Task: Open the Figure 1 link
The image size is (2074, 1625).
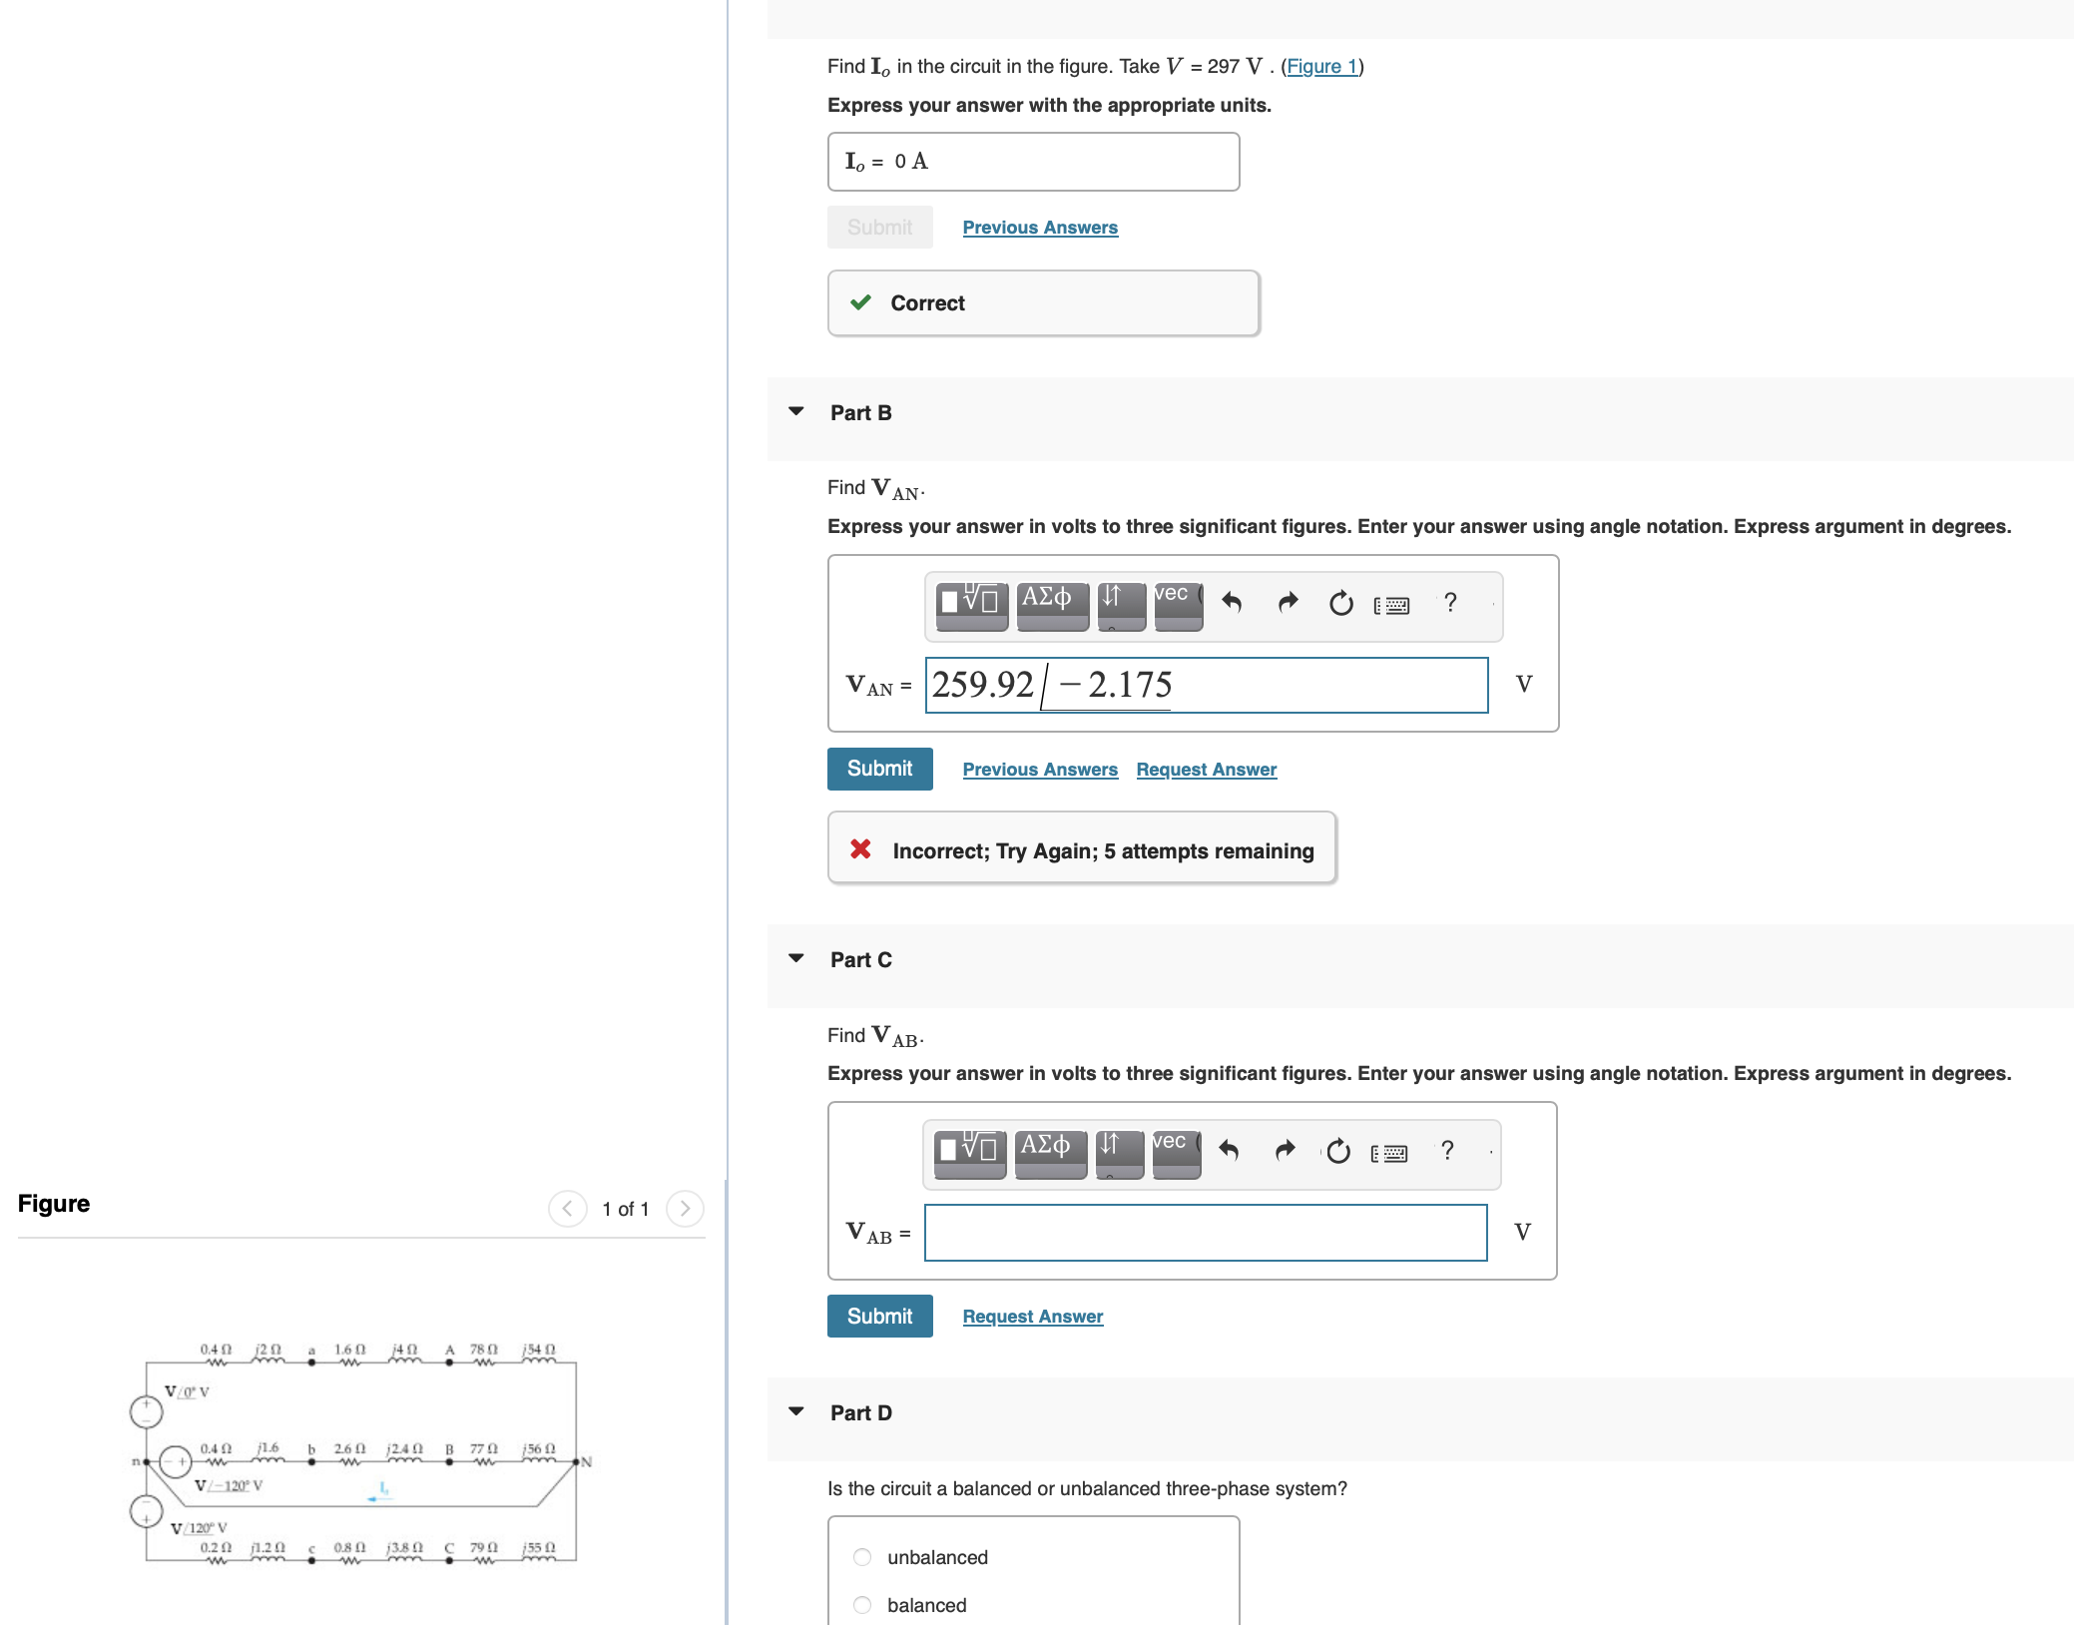Action: (x=1321, y=66)
